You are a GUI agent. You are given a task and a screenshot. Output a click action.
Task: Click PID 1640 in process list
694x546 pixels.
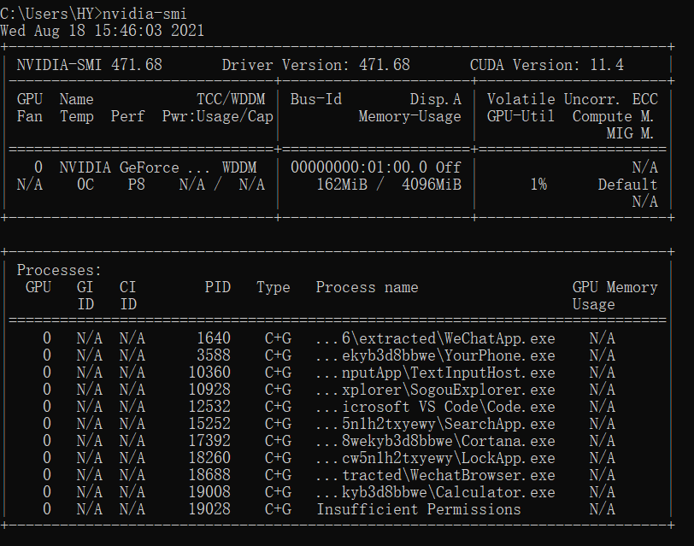click(214, 338)
